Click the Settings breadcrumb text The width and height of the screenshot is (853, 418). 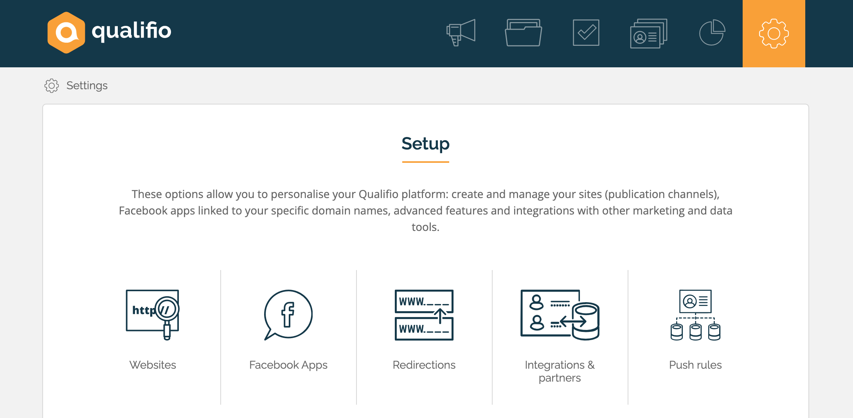[x=87, y=85]
